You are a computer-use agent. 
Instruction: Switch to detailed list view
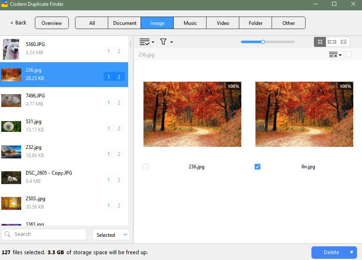344,41
